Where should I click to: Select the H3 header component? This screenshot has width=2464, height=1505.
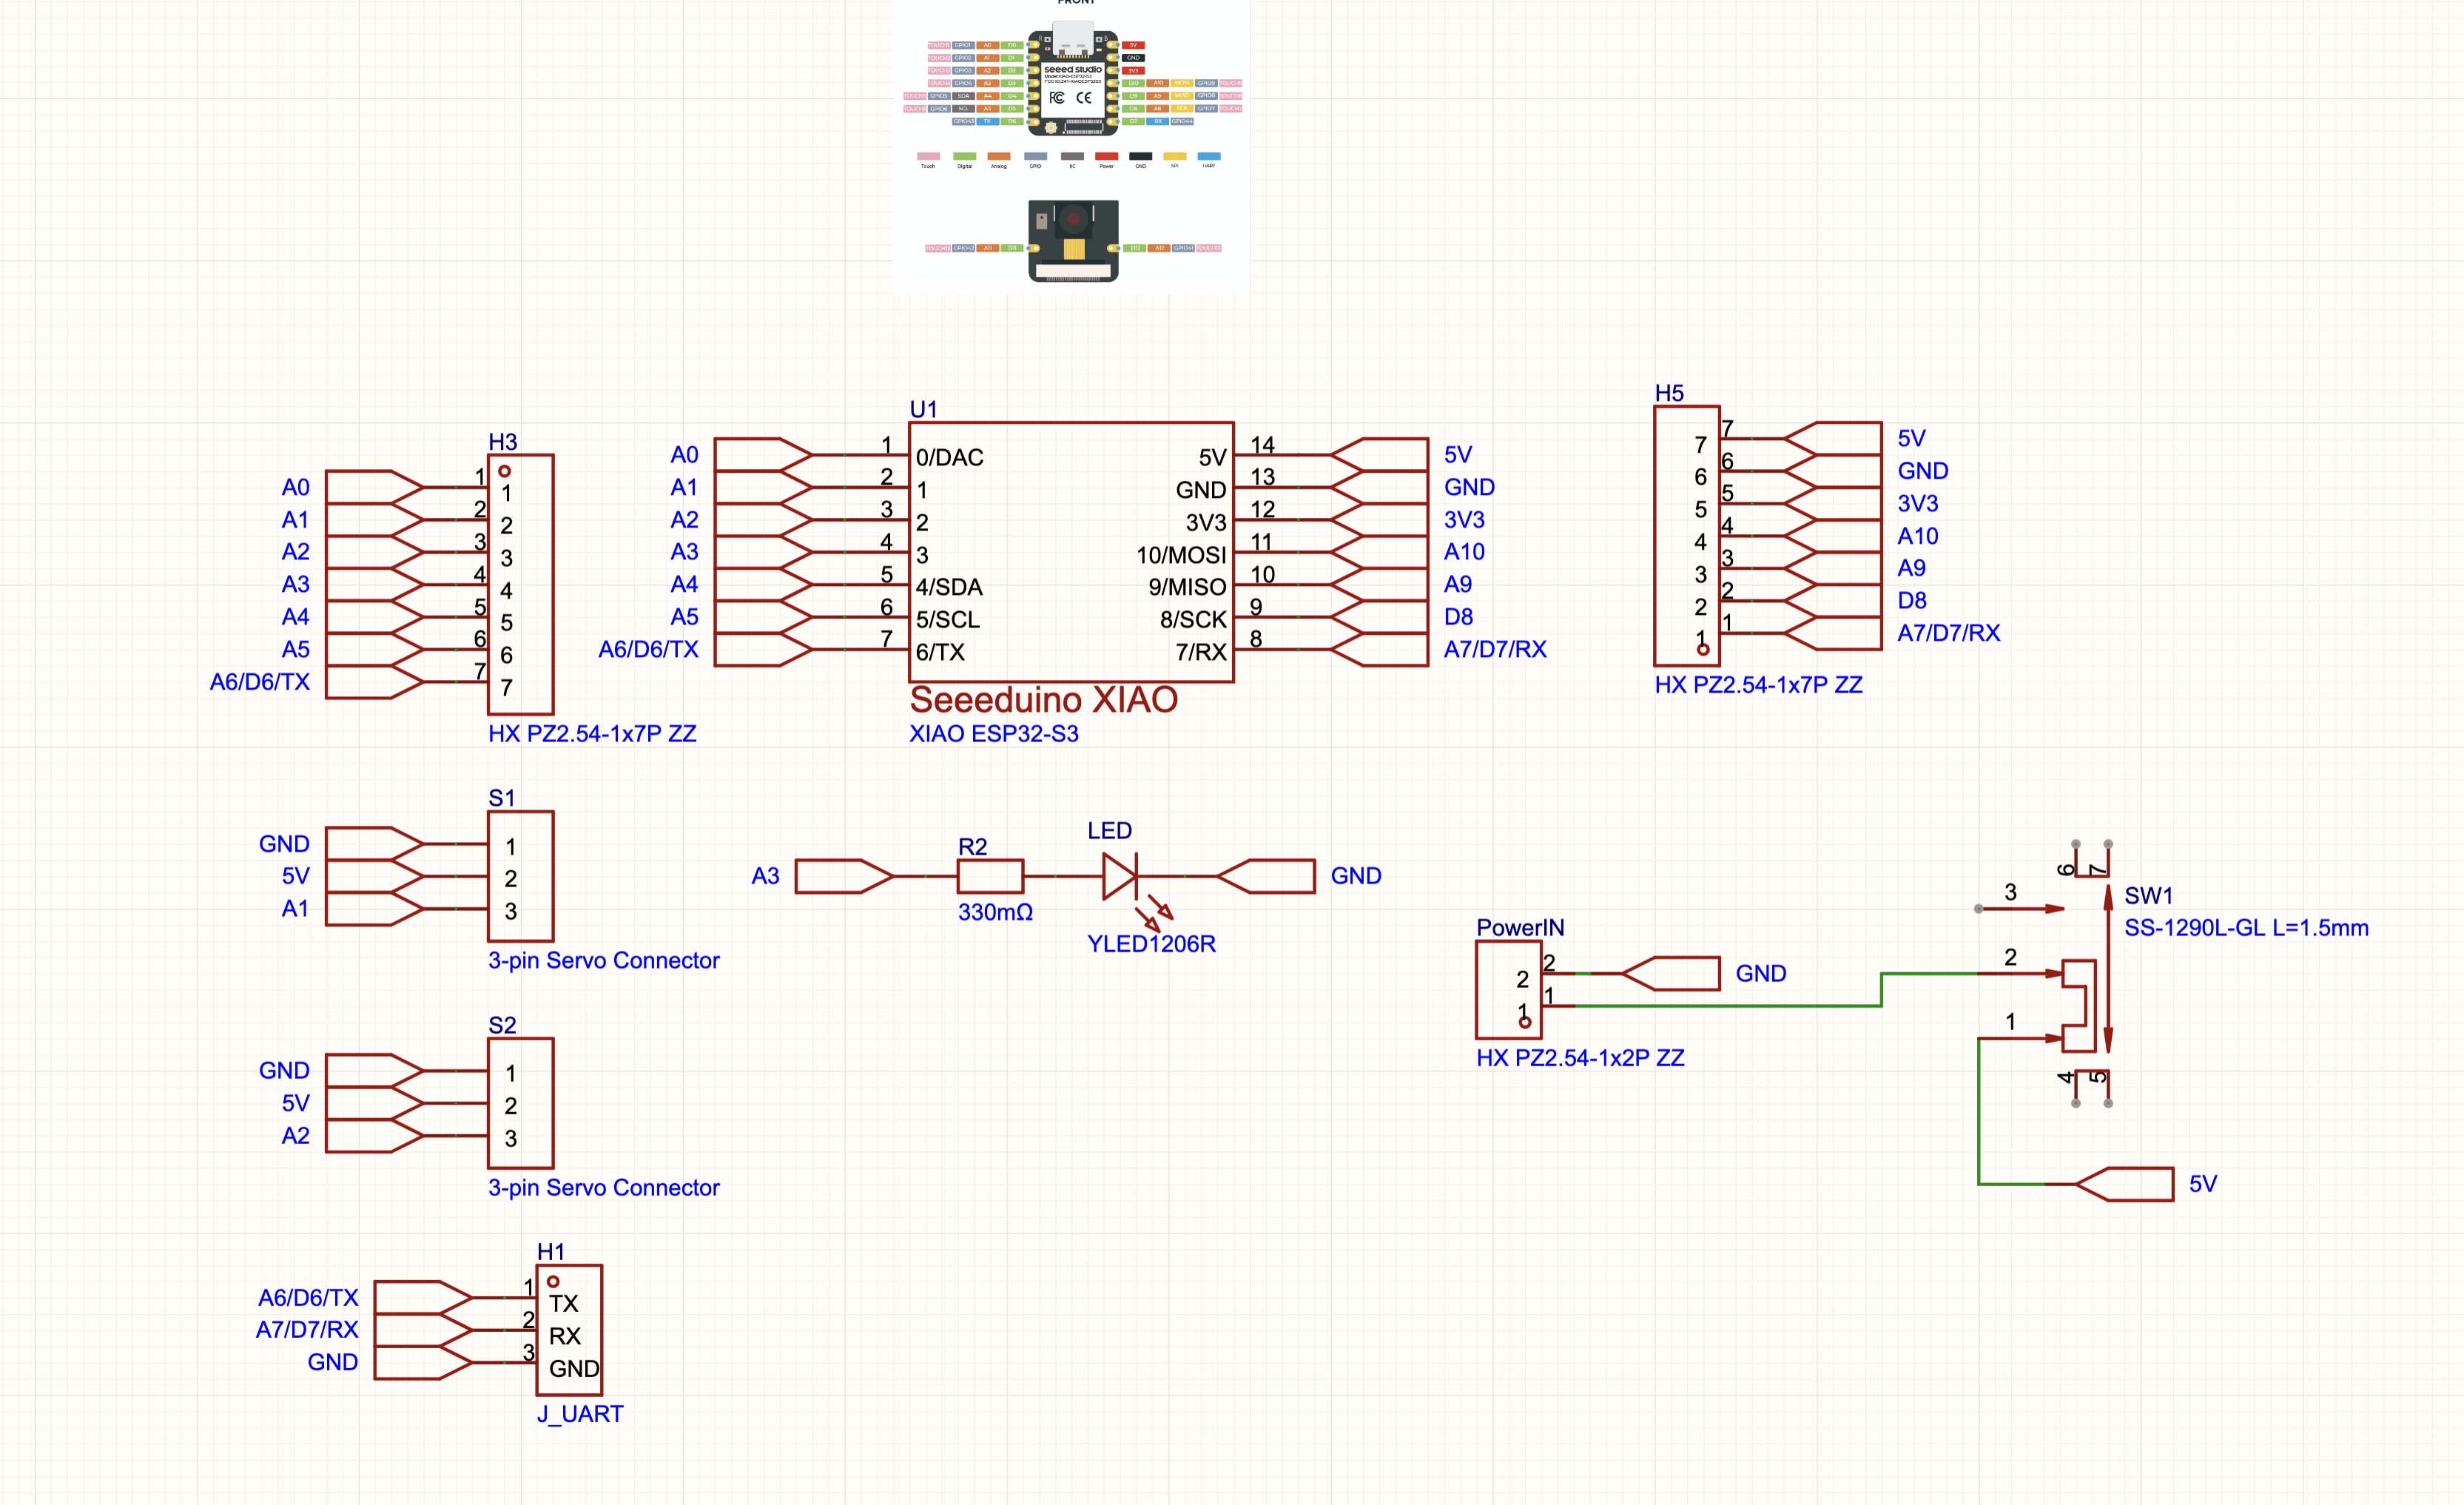pos(520,584)
